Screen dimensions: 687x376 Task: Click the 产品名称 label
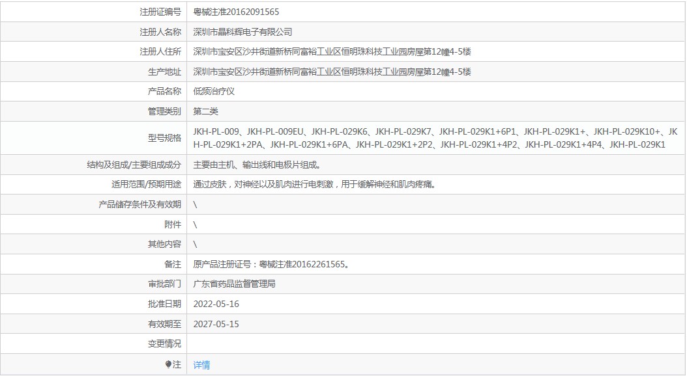click(x=164, y=91)
